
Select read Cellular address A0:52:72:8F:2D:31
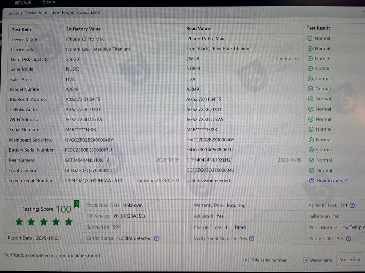[204, 109]
